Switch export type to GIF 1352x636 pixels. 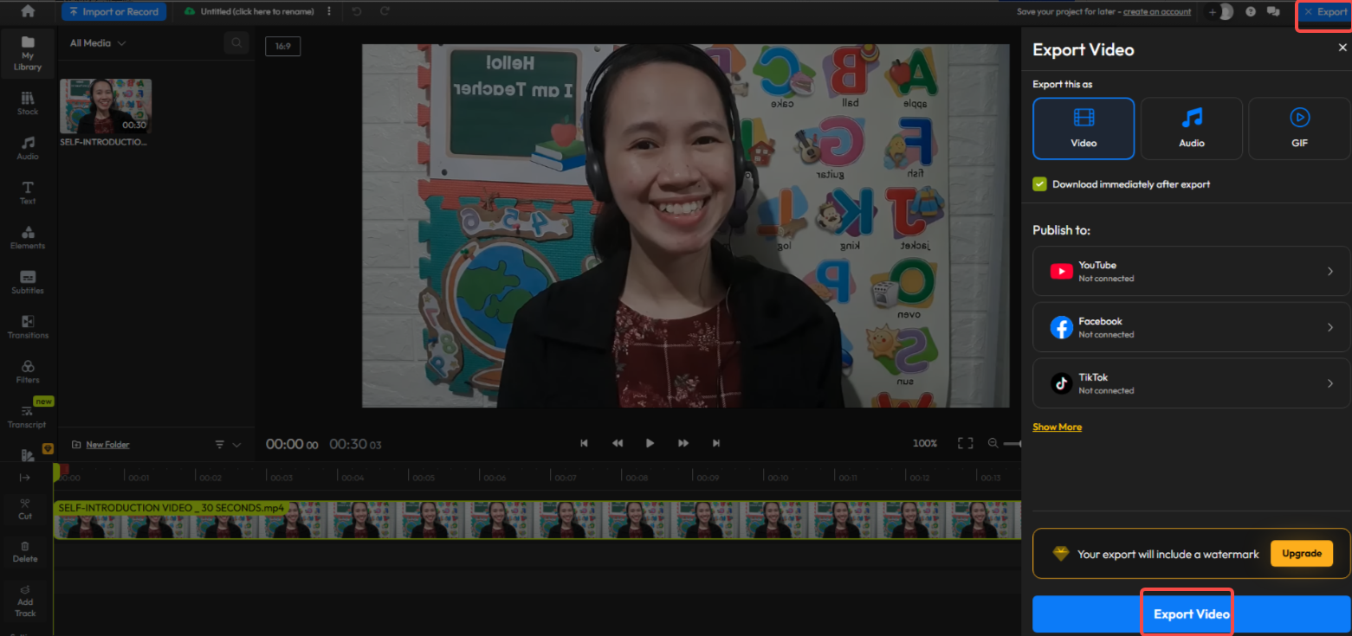pos(1298,128)
